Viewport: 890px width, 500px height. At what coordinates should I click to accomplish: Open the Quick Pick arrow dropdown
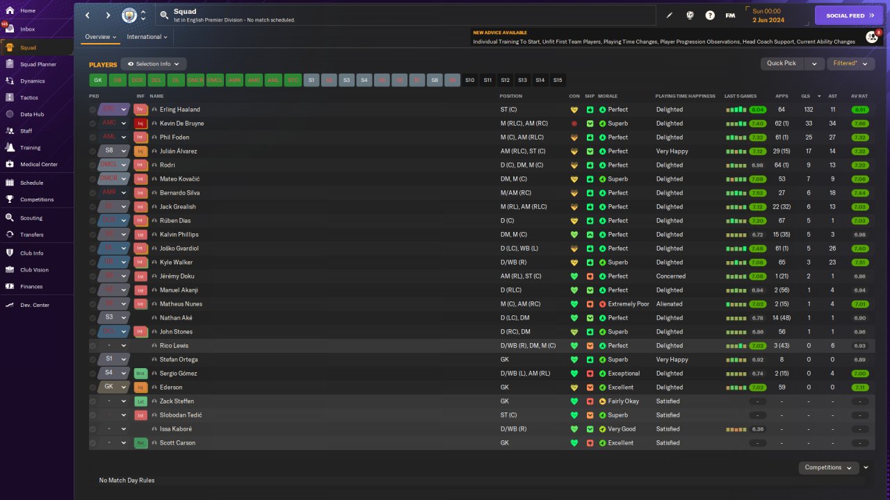tap(814, 63)
